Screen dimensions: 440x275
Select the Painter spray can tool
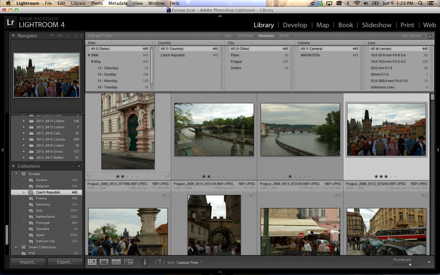[x=145, y=262]
